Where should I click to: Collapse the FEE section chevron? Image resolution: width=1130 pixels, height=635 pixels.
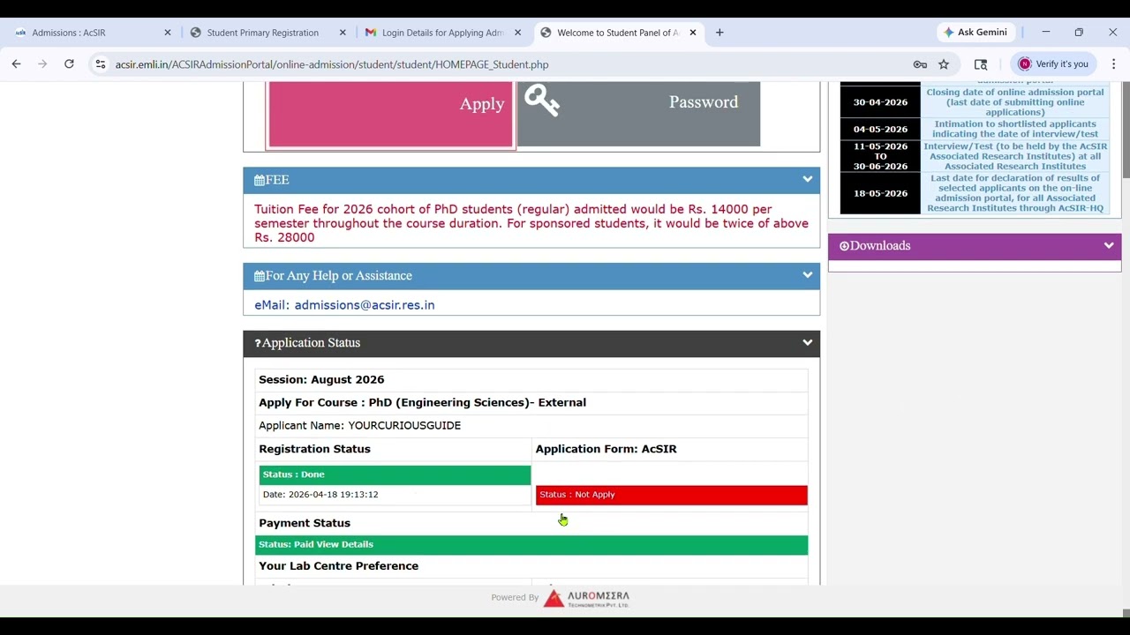807,180
